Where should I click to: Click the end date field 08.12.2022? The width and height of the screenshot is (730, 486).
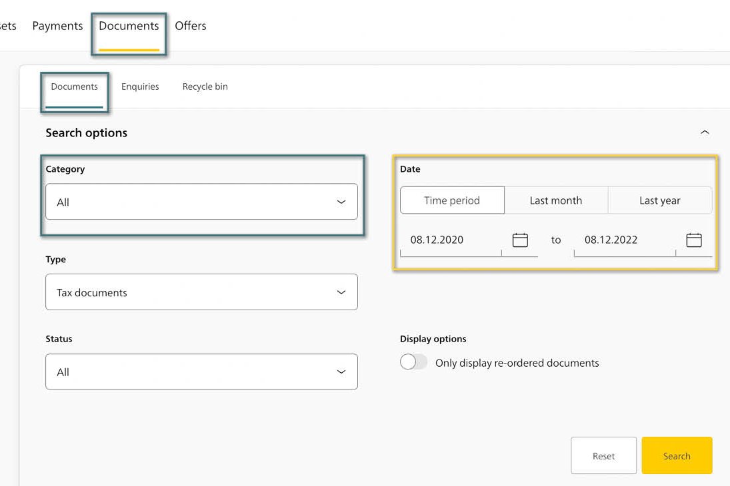625,240
